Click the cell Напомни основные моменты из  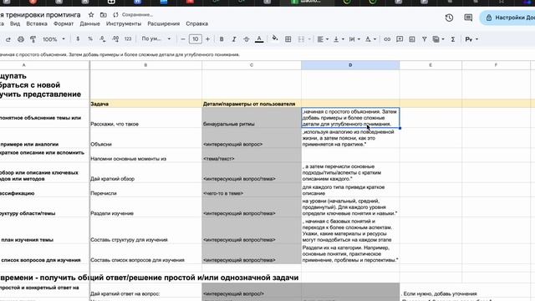click(145, 155)
